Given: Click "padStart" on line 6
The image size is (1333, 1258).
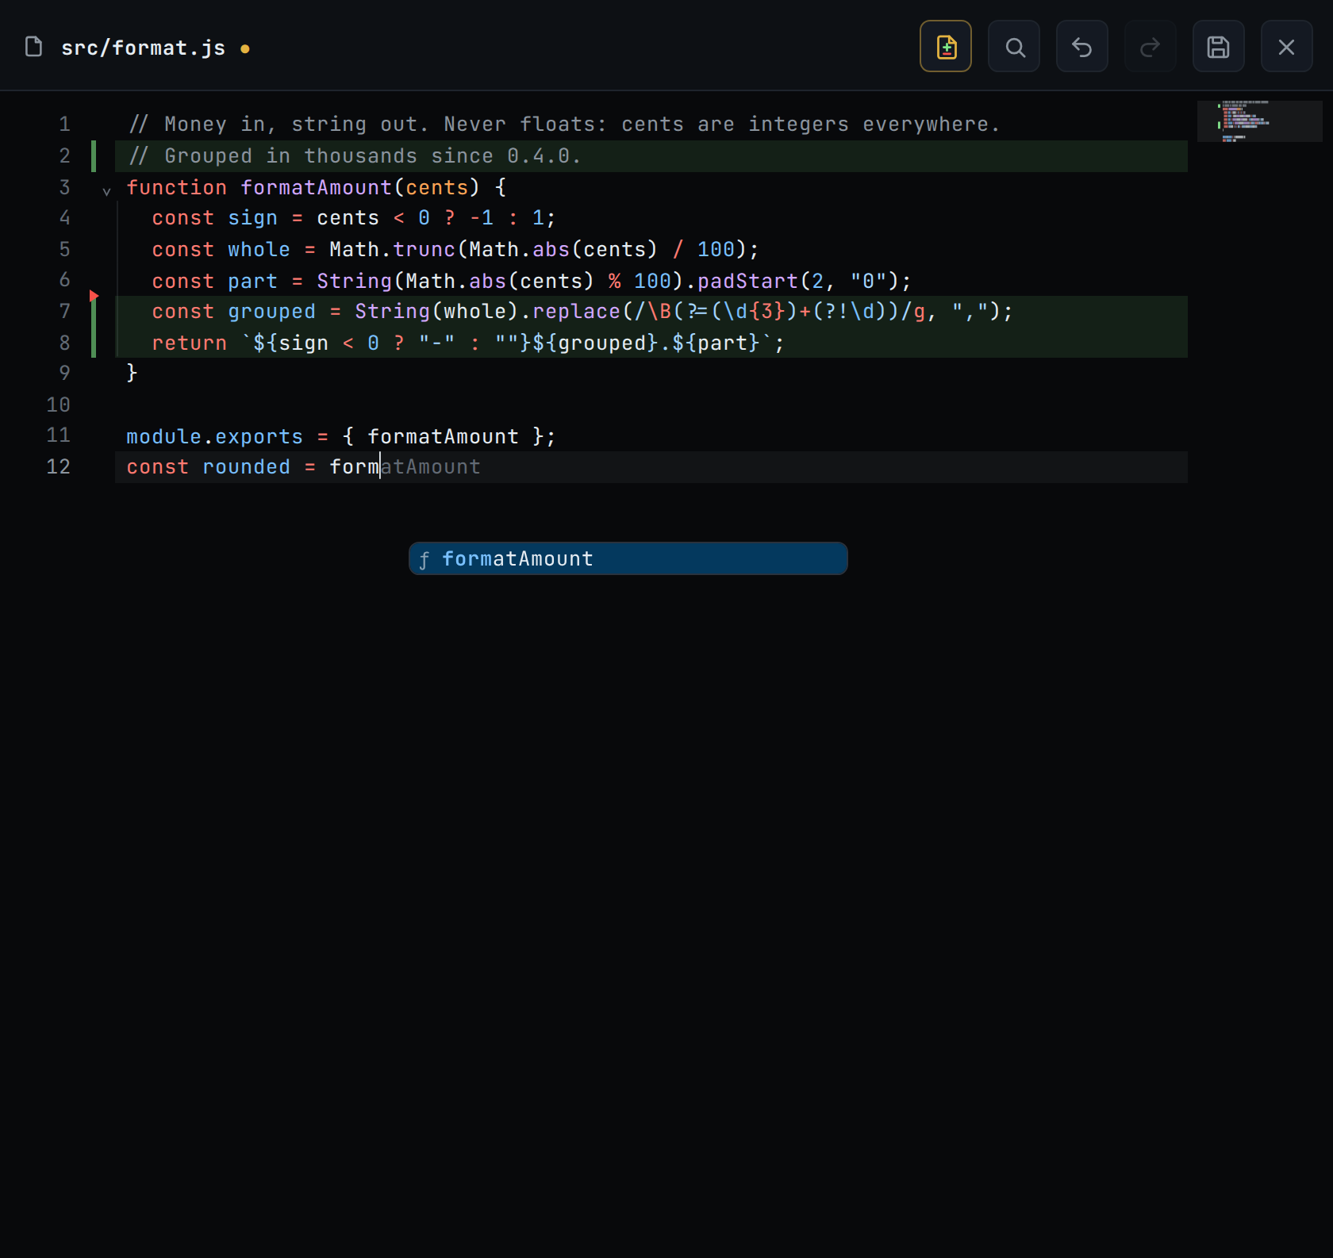Looking at the screenshot, I should (x=748, y=282).
